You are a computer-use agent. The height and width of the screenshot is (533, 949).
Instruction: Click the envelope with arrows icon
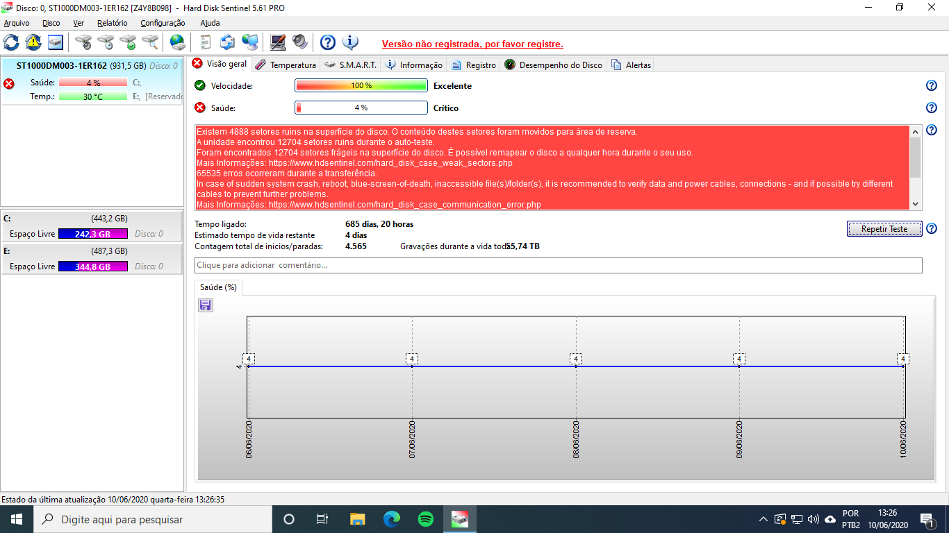[x=228, y=42]
